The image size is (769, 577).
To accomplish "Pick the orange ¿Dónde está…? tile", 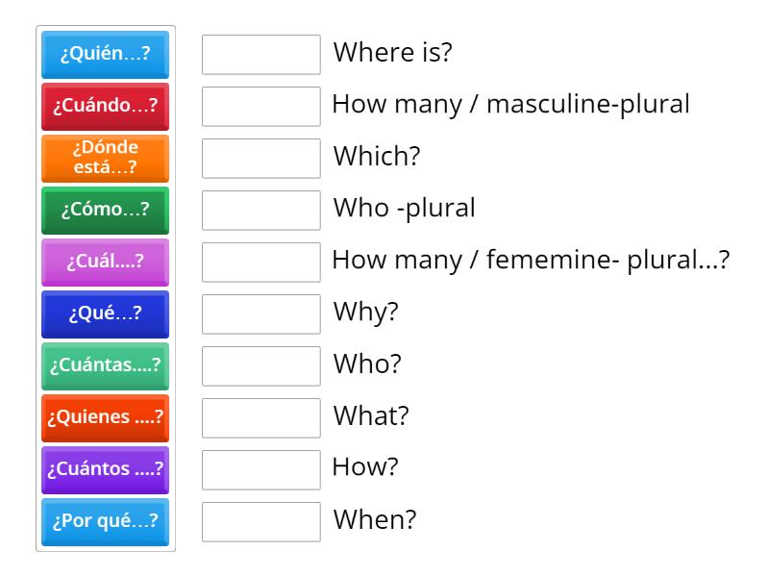I will click(x=106, y=158).
